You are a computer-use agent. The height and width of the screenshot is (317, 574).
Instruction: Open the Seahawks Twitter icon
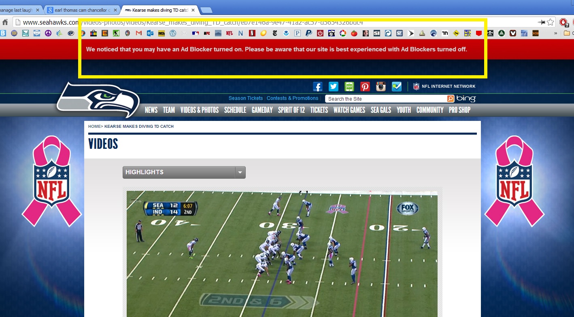click(x=333, y=86)
